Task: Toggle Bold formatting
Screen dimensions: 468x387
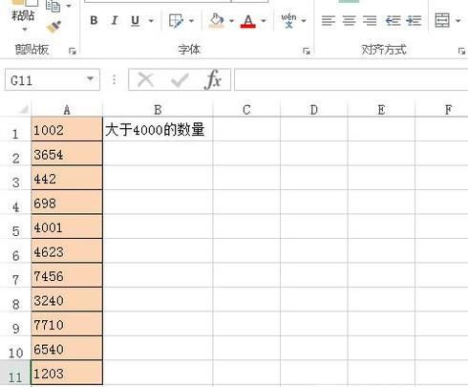Action: 94,21
